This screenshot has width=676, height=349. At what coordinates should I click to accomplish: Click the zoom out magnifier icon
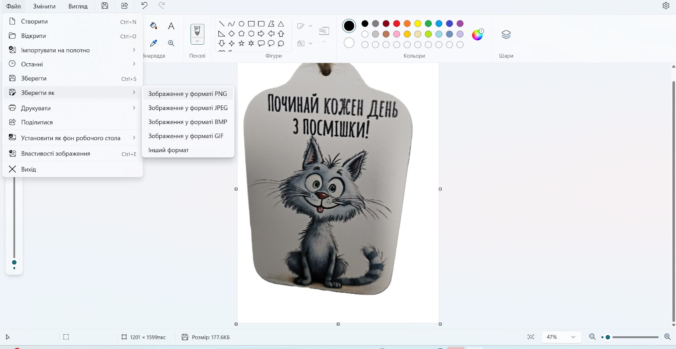point(592,337)
